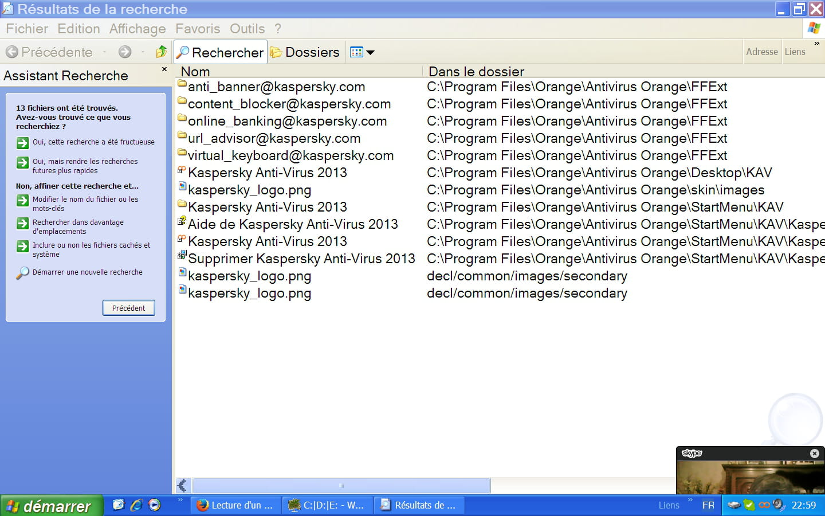Click the orange infinity tray icon
825x516 pixels.
pos(764,505)
